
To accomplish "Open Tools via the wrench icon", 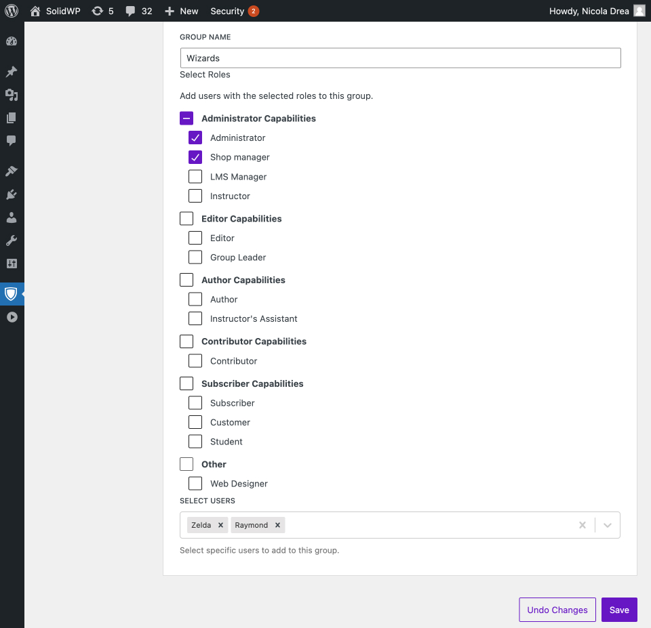I will pyautogui.click(x=12, y=240).
